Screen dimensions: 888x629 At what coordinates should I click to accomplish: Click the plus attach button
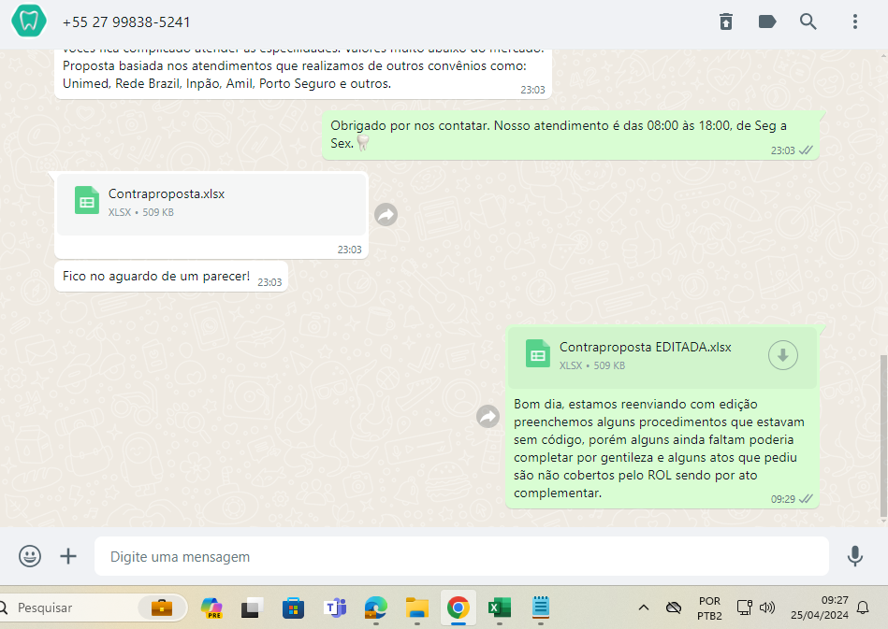(68, 556)
